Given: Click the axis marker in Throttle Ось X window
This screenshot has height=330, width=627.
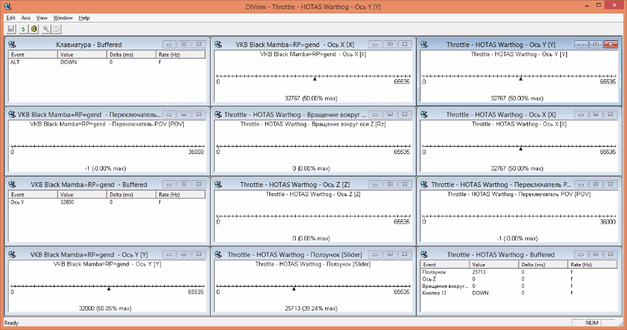Looking at the screenshot, I should click(x=520, y=149).
